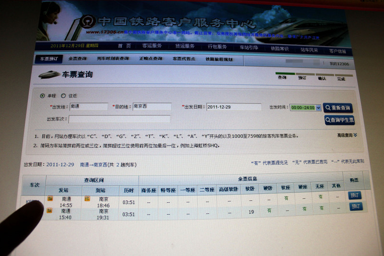This screenshot has width=384, height=256.
Task: Click the 出发日期 field showing 2011-12-29
Action: coord(234,107)
